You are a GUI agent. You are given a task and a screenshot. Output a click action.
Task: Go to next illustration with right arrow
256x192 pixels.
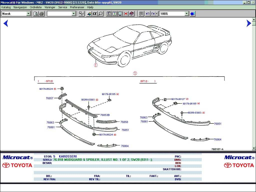pos(248,23)
